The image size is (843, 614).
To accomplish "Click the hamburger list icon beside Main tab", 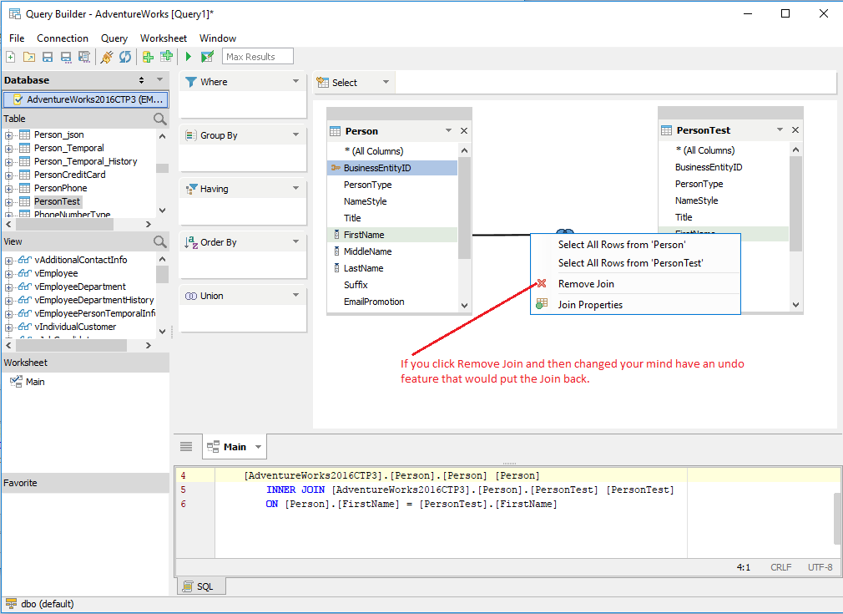I will tap(186, 447).
